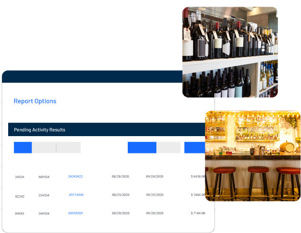The image size is (301, 233).
Task: Open the Report Options heading link
Action: point(35,101)
